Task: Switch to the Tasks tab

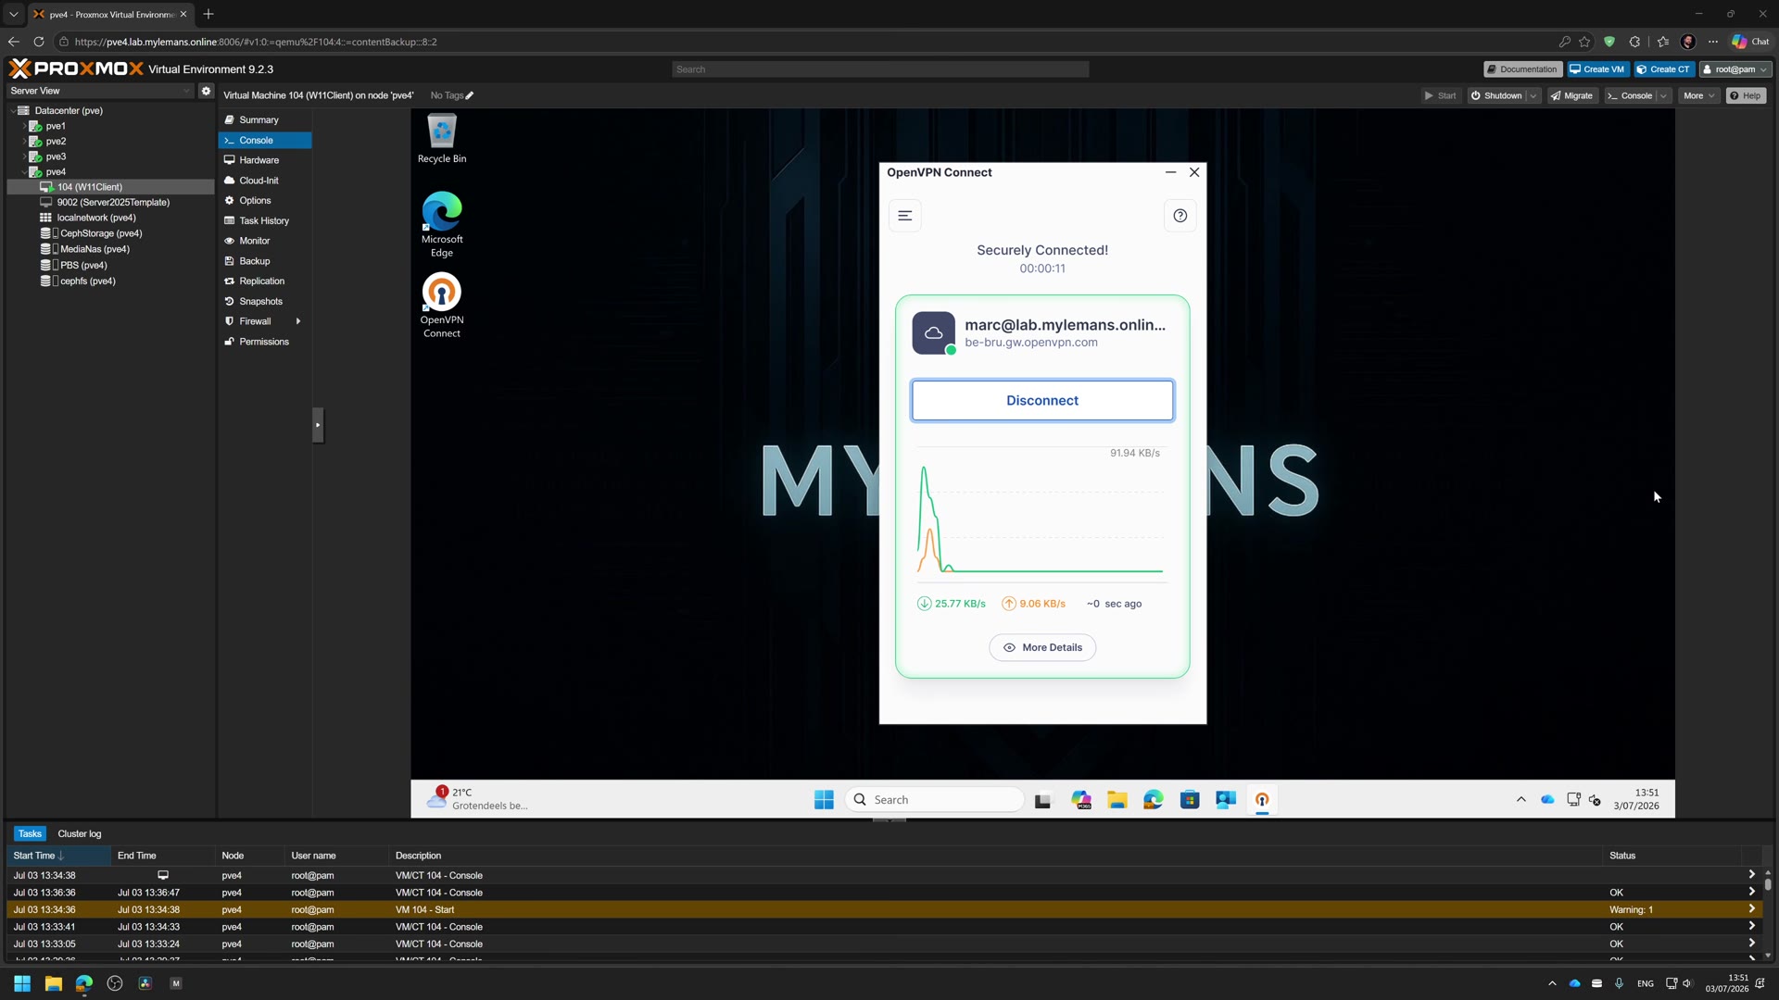Action: (x=30, y=834)
